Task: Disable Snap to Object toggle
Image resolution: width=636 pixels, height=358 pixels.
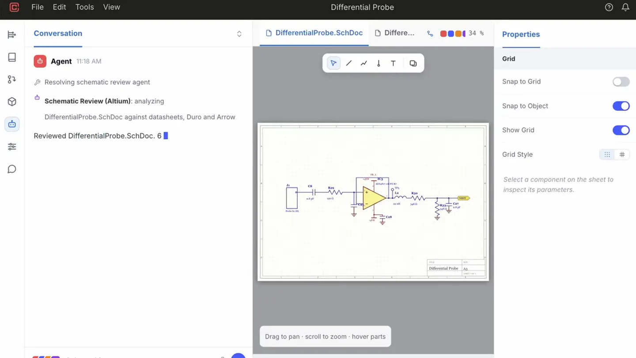Action: click(x=621, y=106)
